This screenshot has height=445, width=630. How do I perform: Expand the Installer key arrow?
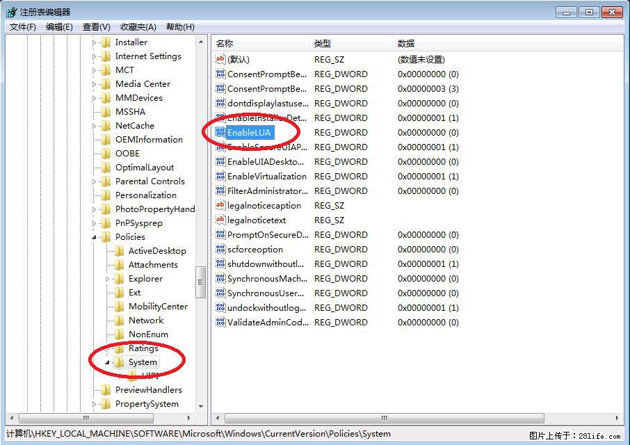[x=95, y=42]
